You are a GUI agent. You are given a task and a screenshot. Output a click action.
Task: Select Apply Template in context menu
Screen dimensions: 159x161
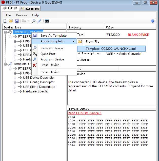tap(54, 41)
